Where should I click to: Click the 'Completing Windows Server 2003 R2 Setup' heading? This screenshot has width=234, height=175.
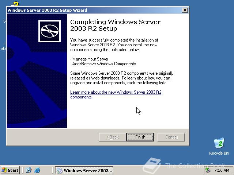pyautogui.click(x=115, y=25)
